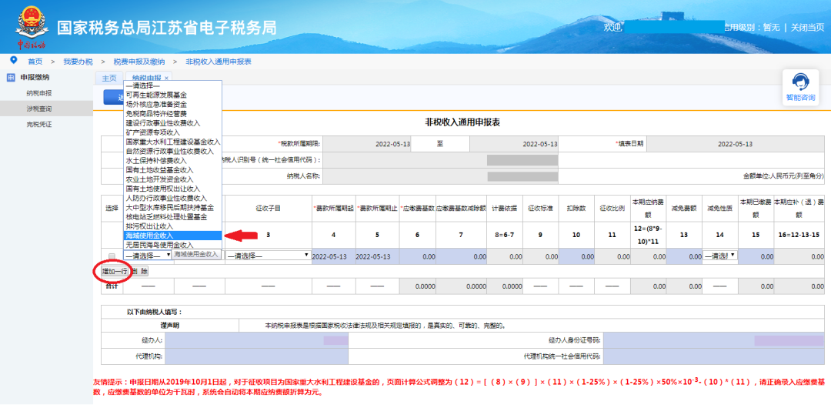
Task: Open the 减免性质 dropdown
Action: click(x=719, y=256)
